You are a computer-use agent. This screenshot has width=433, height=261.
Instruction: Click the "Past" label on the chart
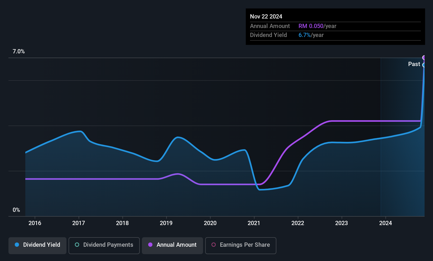coord(414,64)
